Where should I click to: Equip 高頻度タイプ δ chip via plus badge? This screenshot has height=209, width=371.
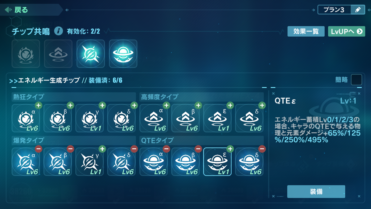[262, 106]
